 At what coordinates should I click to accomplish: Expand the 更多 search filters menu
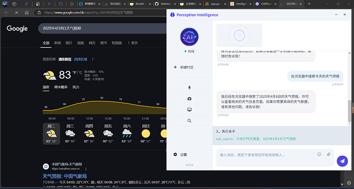point(133,43)
